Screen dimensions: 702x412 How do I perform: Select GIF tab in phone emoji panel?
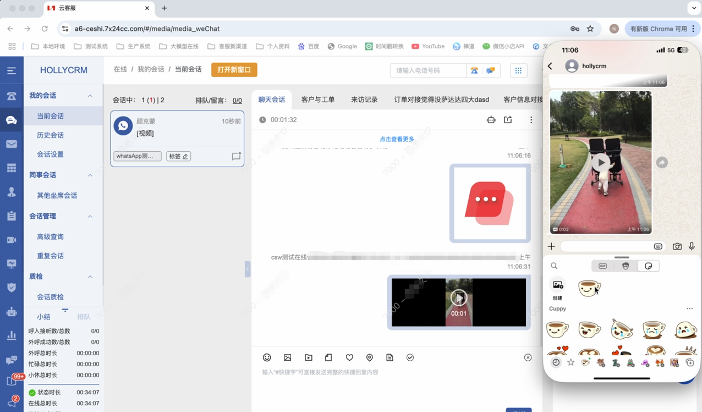pyautogui.click(x=603, y=266)
